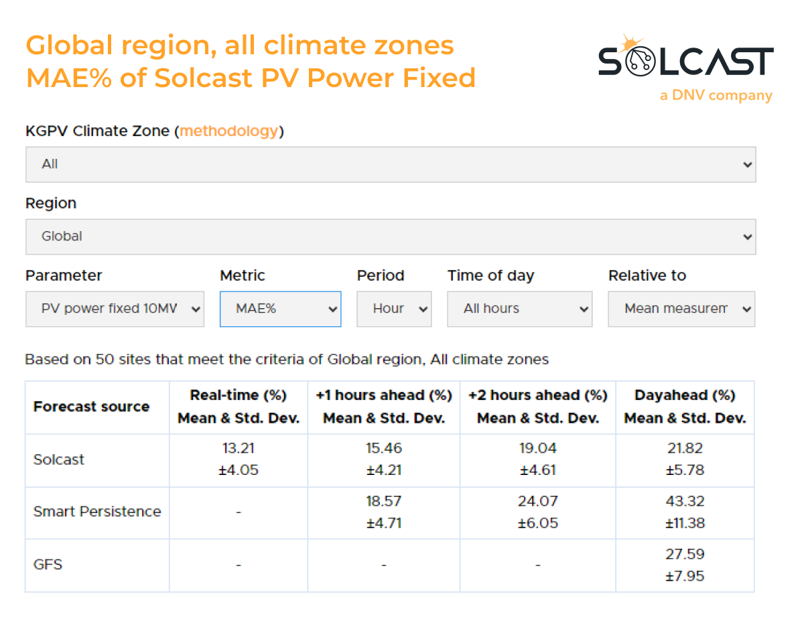This screenshot has height=621, width=804.
Task: Select the 'Smart Persistence' row label
Action: click(97, 512)
